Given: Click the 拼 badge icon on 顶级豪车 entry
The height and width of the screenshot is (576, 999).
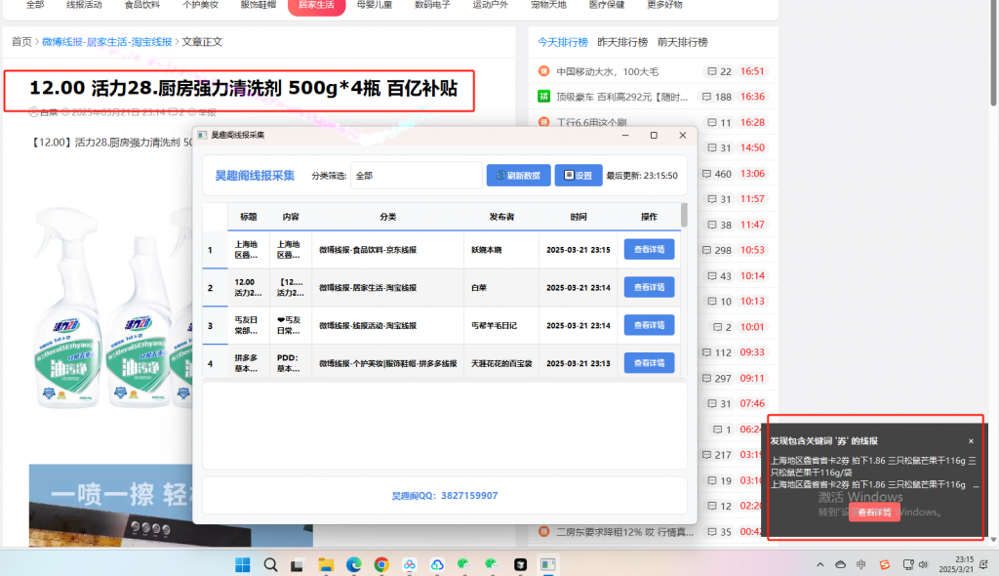Looking at the screenshot, I should [543, 96].
